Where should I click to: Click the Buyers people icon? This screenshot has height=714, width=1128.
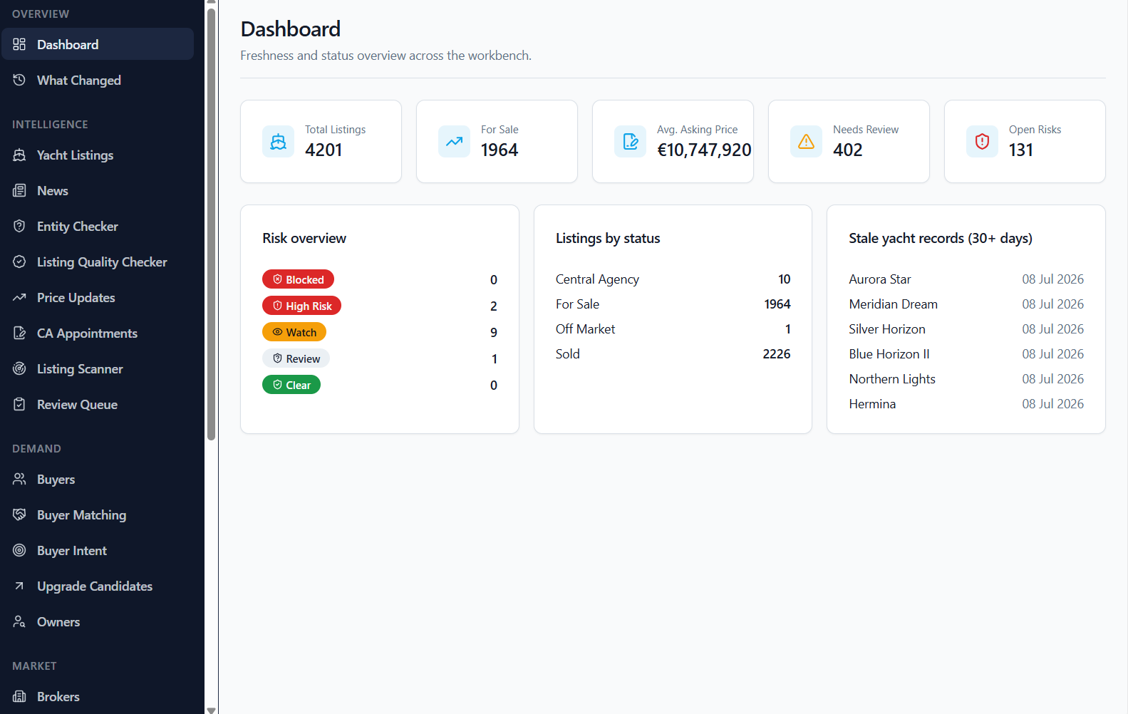[x=19, y=479]
